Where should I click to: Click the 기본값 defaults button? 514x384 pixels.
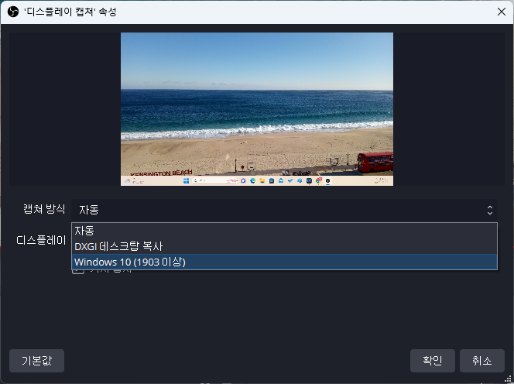36,361
